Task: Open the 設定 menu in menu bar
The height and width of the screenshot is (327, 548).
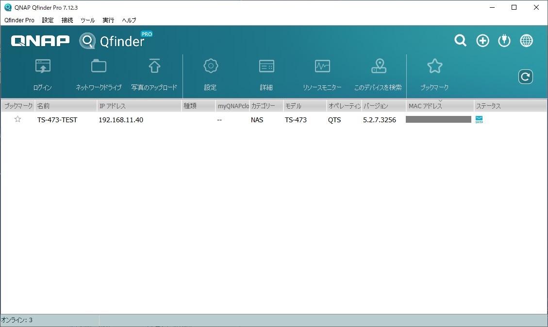Action: coord(48,20)
